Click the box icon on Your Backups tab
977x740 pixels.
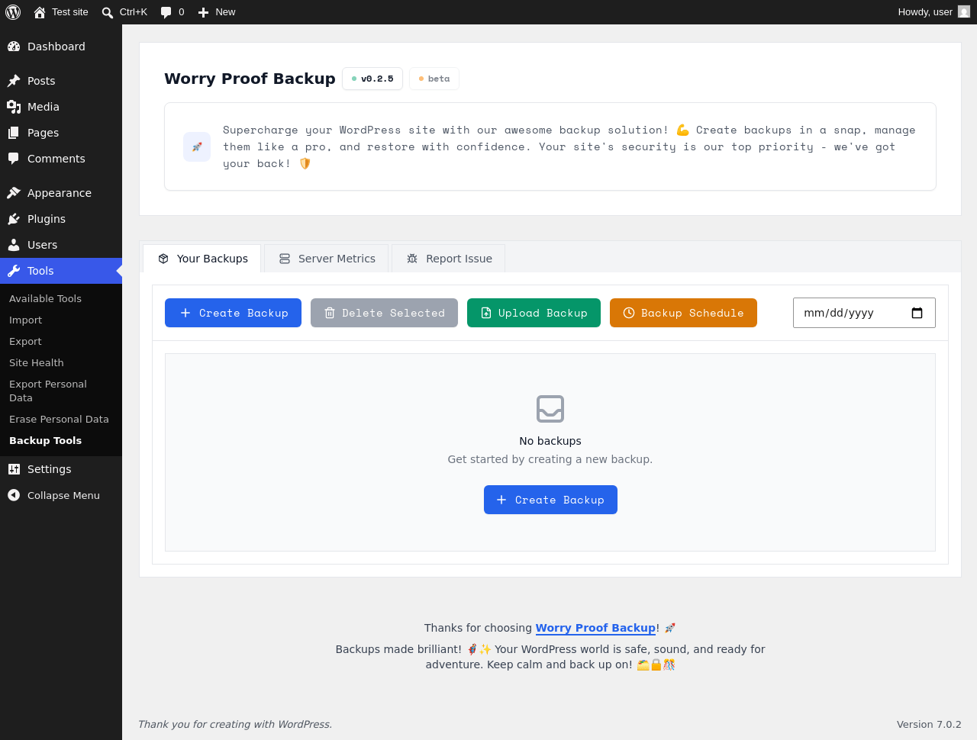point(163,259)
